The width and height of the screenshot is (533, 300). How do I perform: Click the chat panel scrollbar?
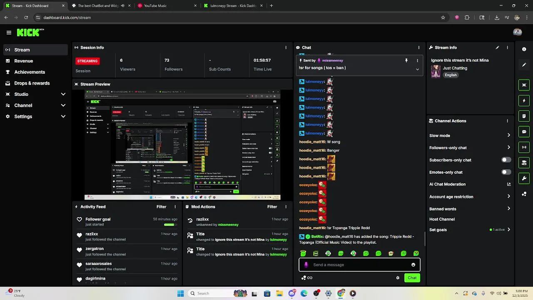point(425,239)
